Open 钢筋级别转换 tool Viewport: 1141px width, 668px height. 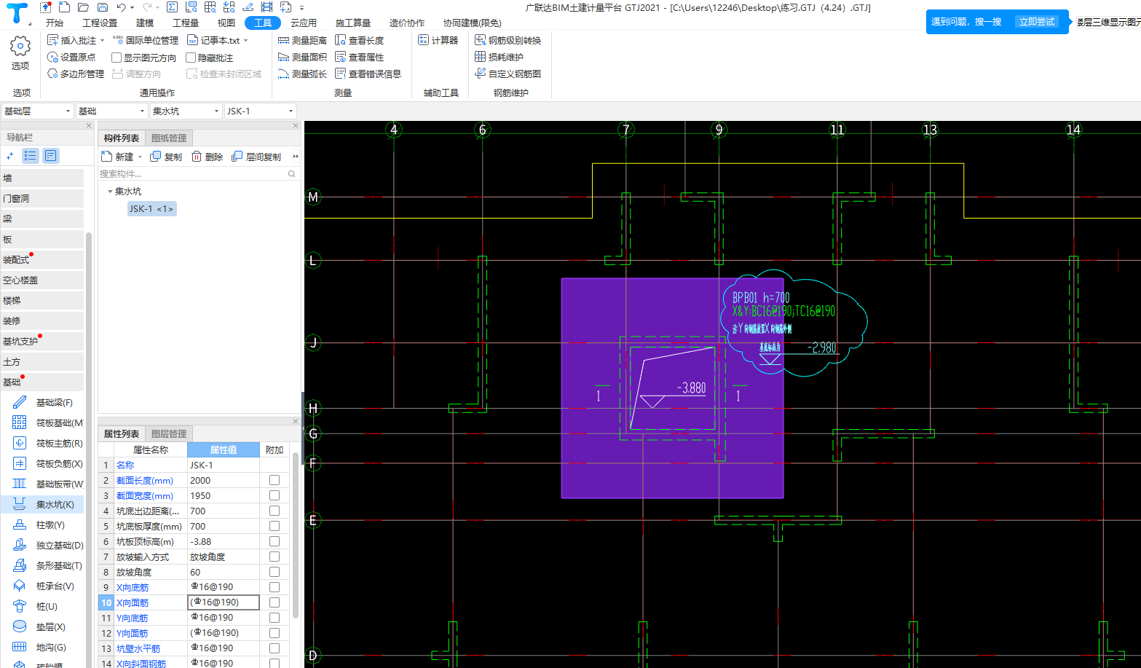click(508, 40)
